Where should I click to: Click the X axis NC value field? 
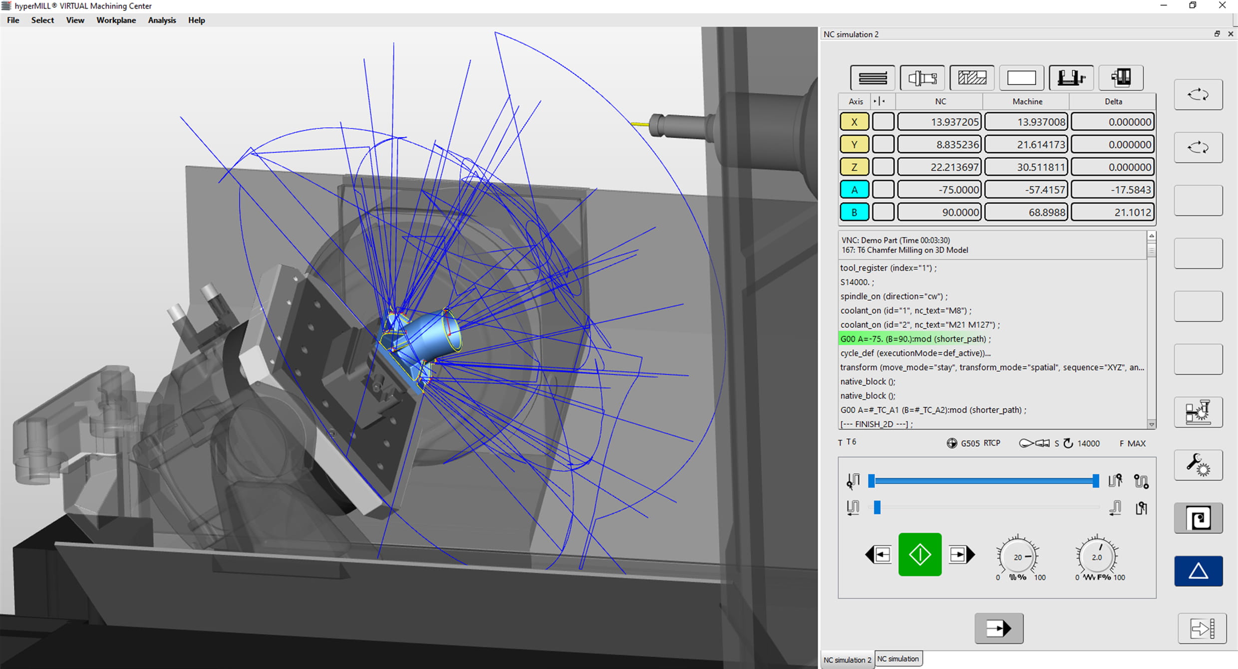coord(939,122)
